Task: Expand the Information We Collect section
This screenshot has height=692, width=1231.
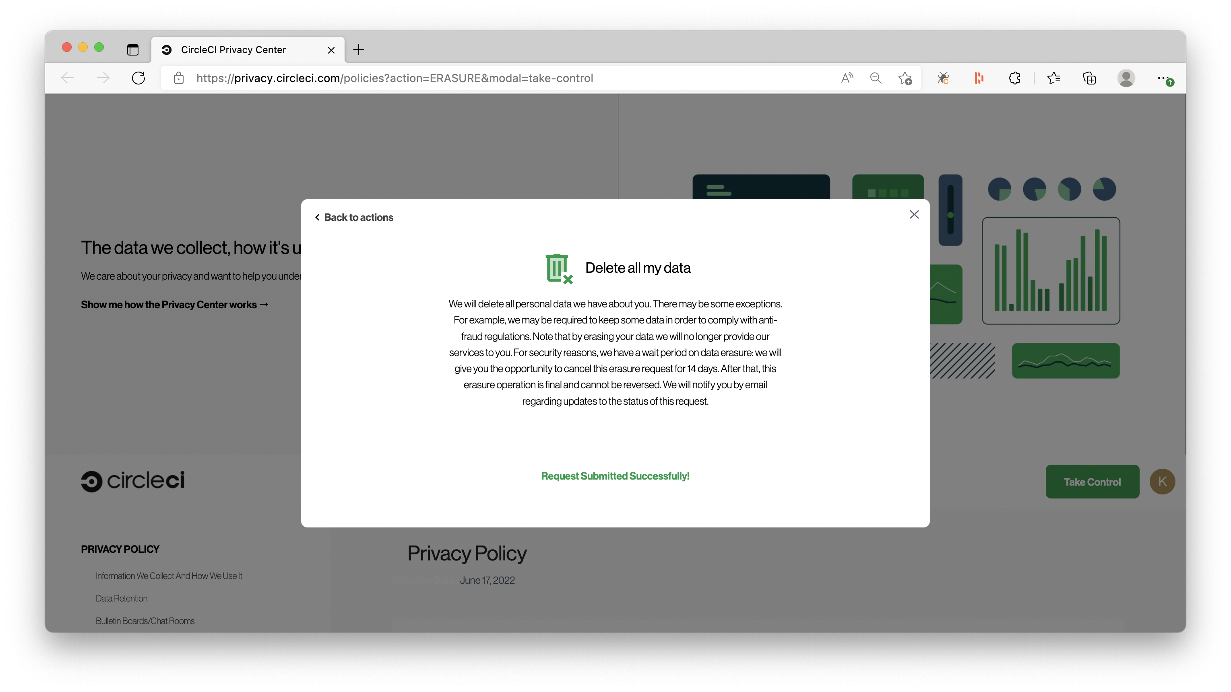Action: (x=168, y=575)
